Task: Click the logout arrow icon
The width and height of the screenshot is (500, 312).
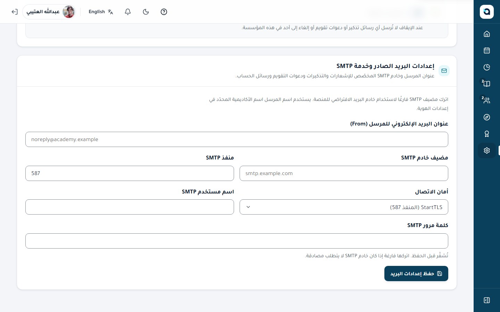Action: 14,12
